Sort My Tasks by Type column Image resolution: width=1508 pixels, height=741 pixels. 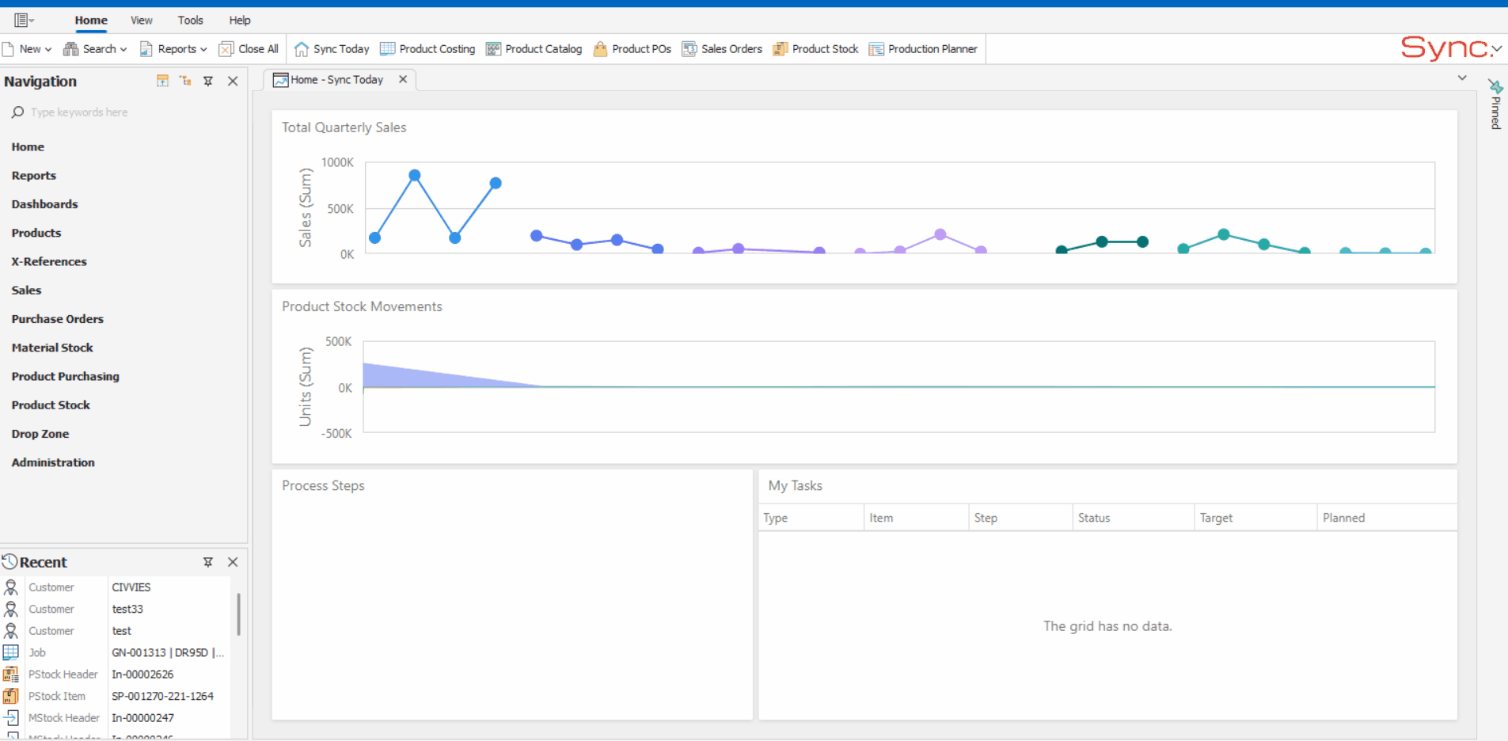[811, 518]
